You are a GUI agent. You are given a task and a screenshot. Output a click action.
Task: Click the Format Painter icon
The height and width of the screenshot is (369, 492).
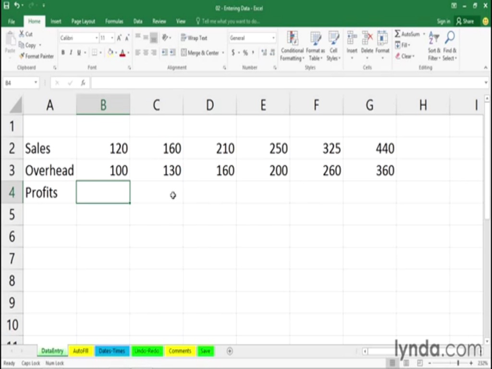22,56
